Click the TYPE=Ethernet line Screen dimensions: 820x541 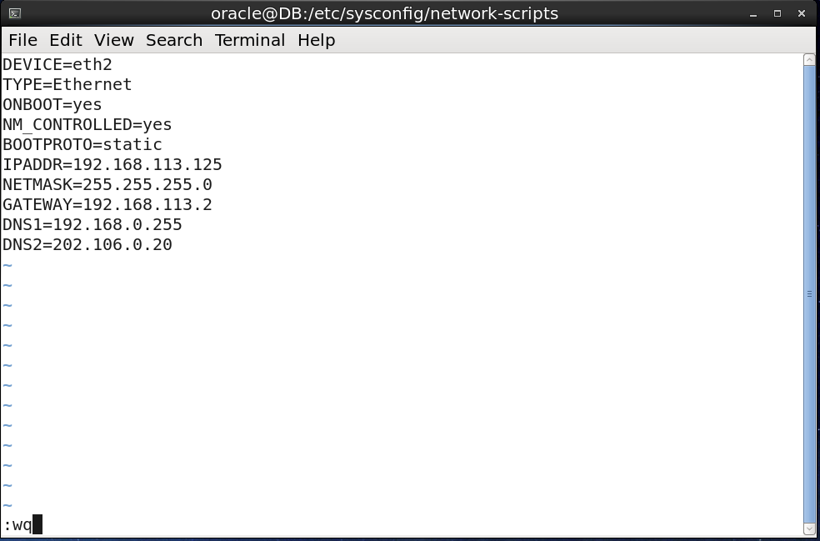pos(67,85)
